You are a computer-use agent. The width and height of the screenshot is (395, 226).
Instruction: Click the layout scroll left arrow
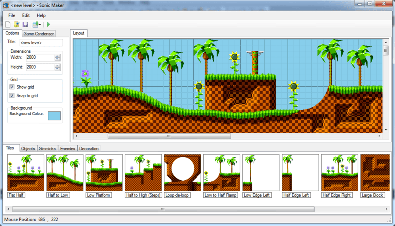pos(76,136)
